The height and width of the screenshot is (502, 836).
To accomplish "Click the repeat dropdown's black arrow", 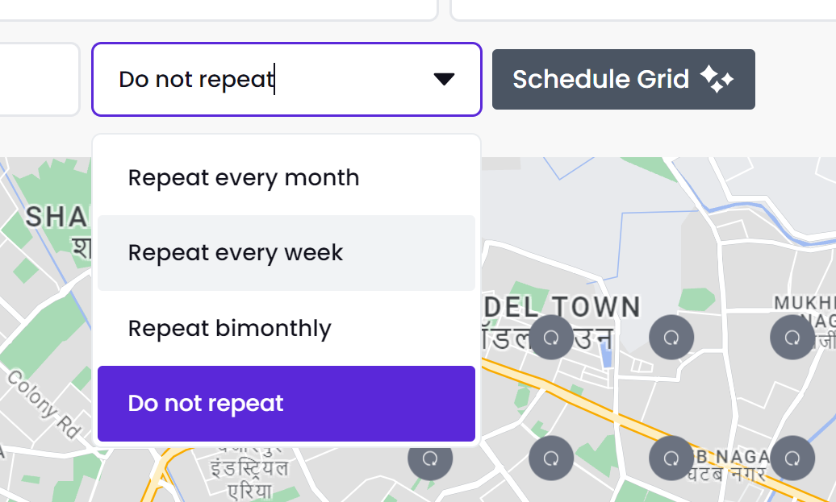I will [x=444, y=79].
